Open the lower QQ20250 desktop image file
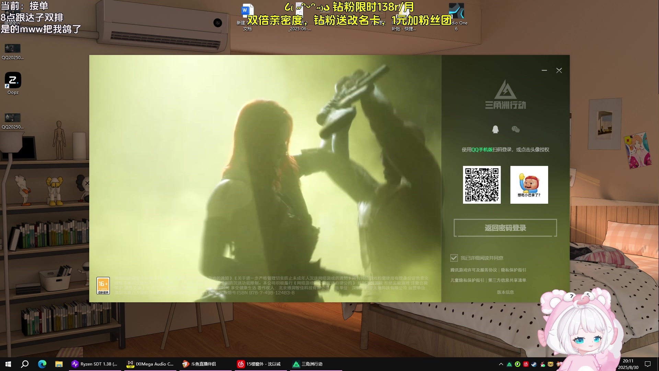This screenshot has width=659, height=371. [x=13, y=121]
